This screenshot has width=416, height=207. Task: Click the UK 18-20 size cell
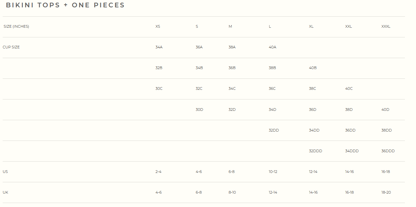[x=386, y=193]
